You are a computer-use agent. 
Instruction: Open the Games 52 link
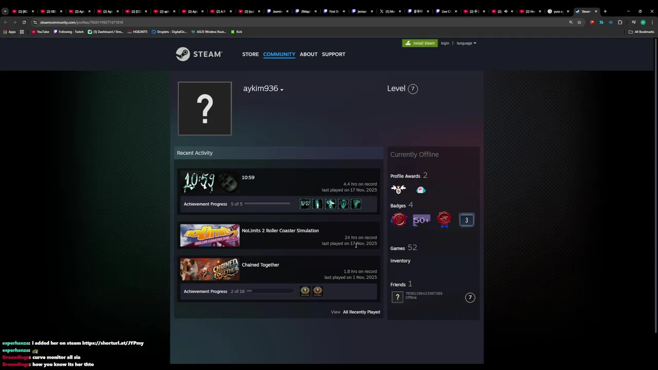tap(404, 248)
